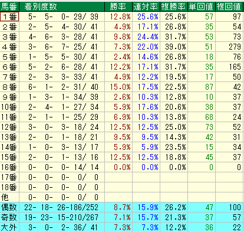Select the 9番 row label
The image size is (244, 232).
[x=9, y=97]
